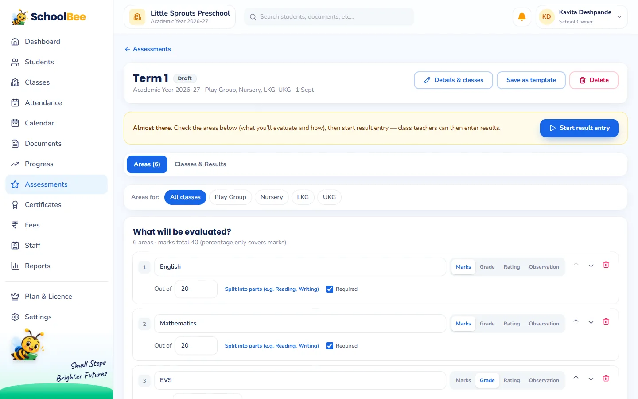Click the Mathematics area name field
The height and width of the screenshot is (399, 638).
[x=300, y=324]
